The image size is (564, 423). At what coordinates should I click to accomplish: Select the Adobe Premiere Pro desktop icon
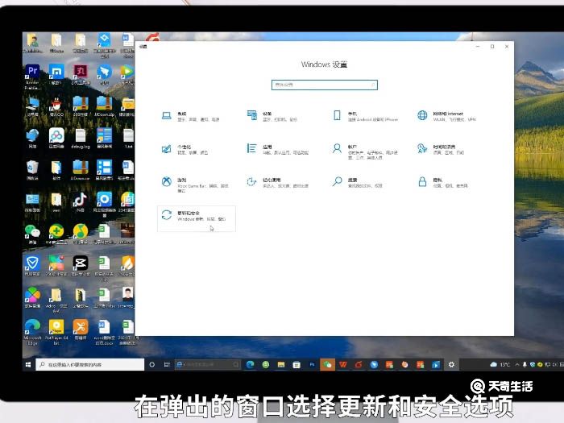[32, 77]
